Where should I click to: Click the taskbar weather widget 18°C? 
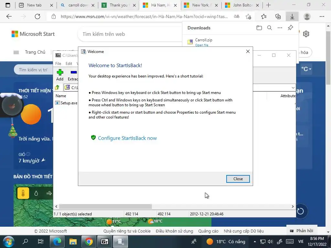[226, 242]
